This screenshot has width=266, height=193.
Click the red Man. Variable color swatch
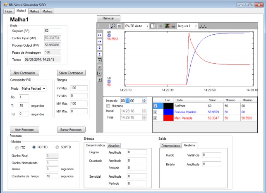coord(168,117)
